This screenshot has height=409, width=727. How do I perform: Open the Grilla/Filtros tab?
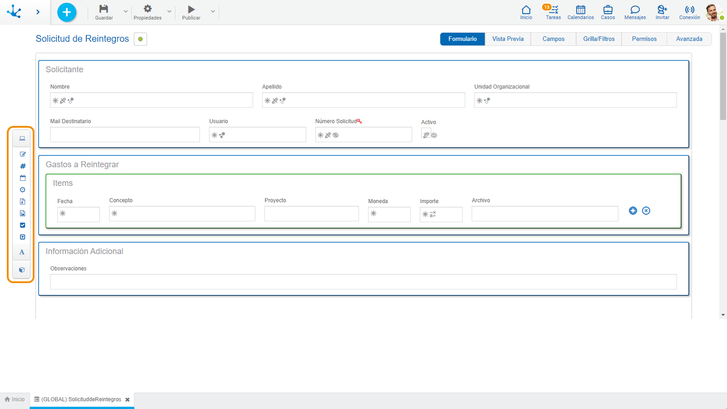598,39
